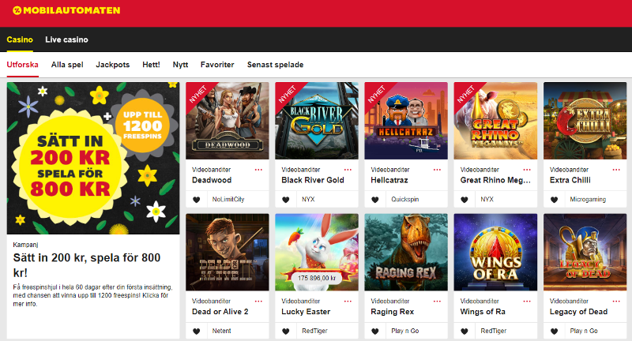The width and height of the screenshot is (632, 341).
Task: Click the Mobilautomaten logo
Action: [66, 10]
